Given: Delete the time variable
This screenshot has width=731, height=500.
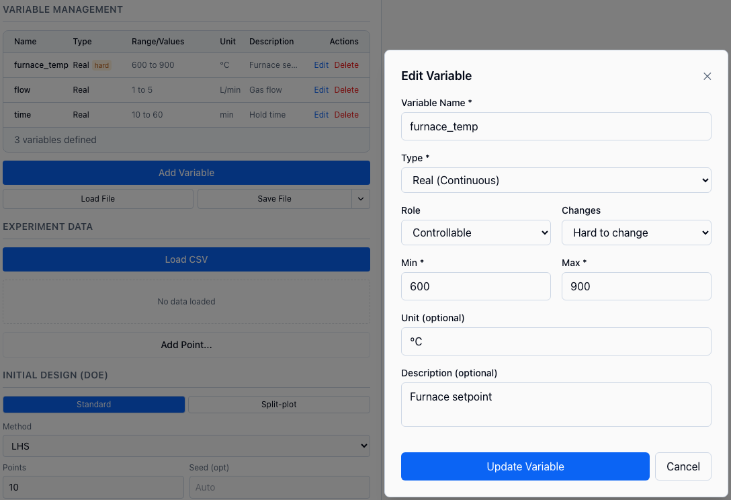Looking at the screenshot, I should [347, 115].
